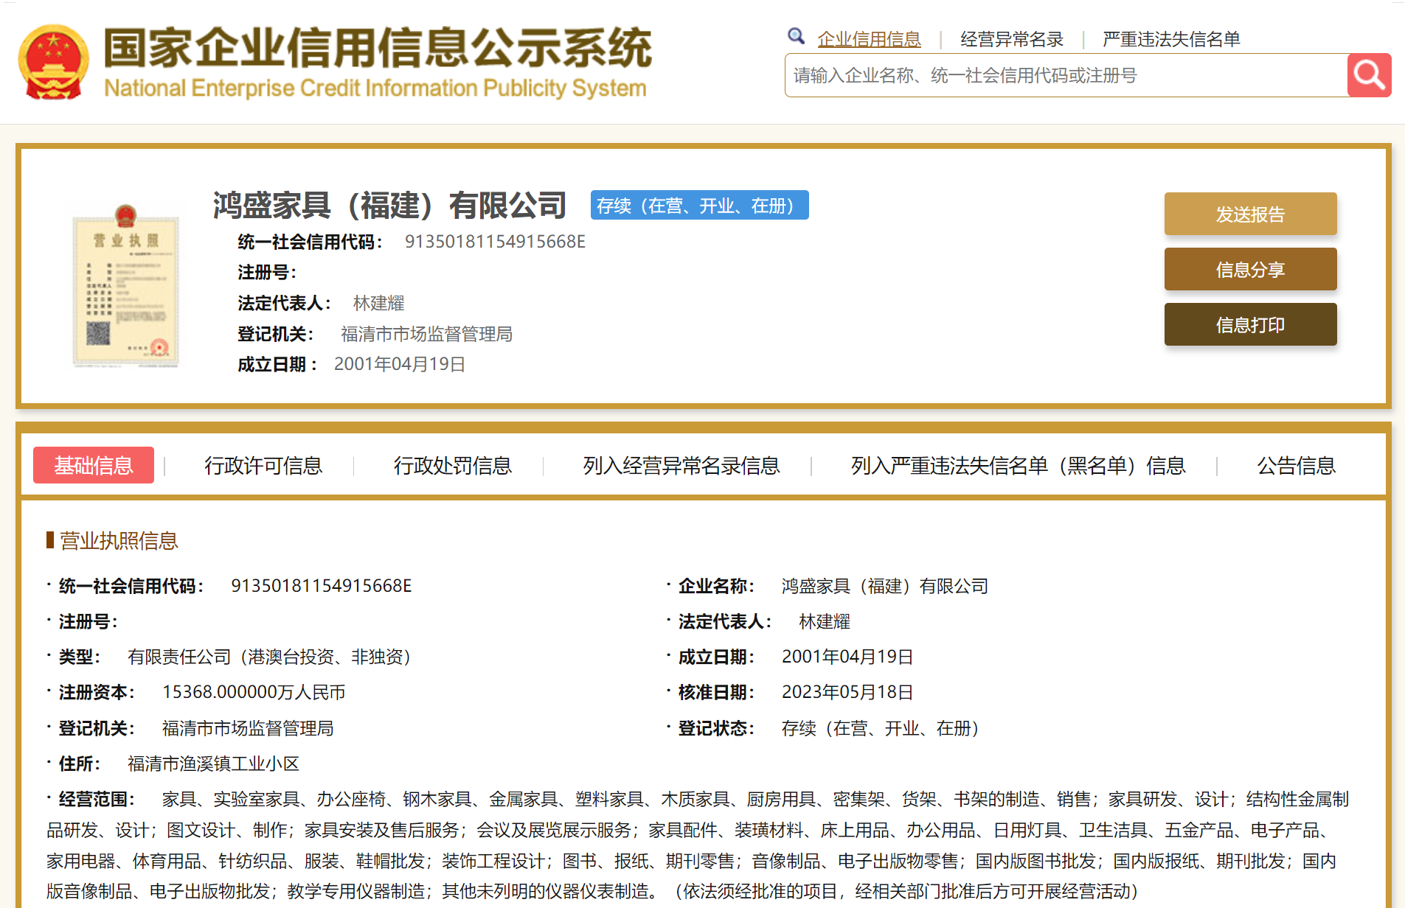
Task: Select the 经营异常名录 search category
Action: [1011, 39]
